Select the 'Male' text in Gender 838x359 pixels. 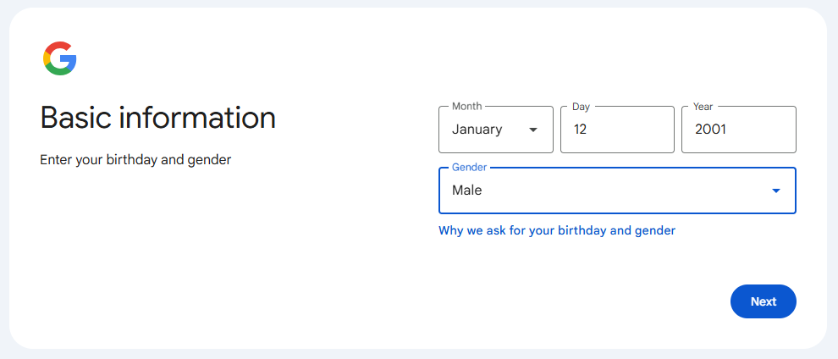(466, 191)
